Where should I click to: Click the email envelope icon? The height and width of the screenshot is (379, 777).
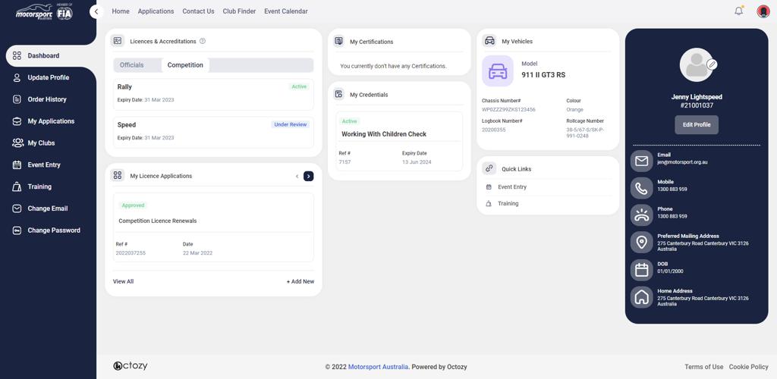pyautogui.click(x=642, y=161)
